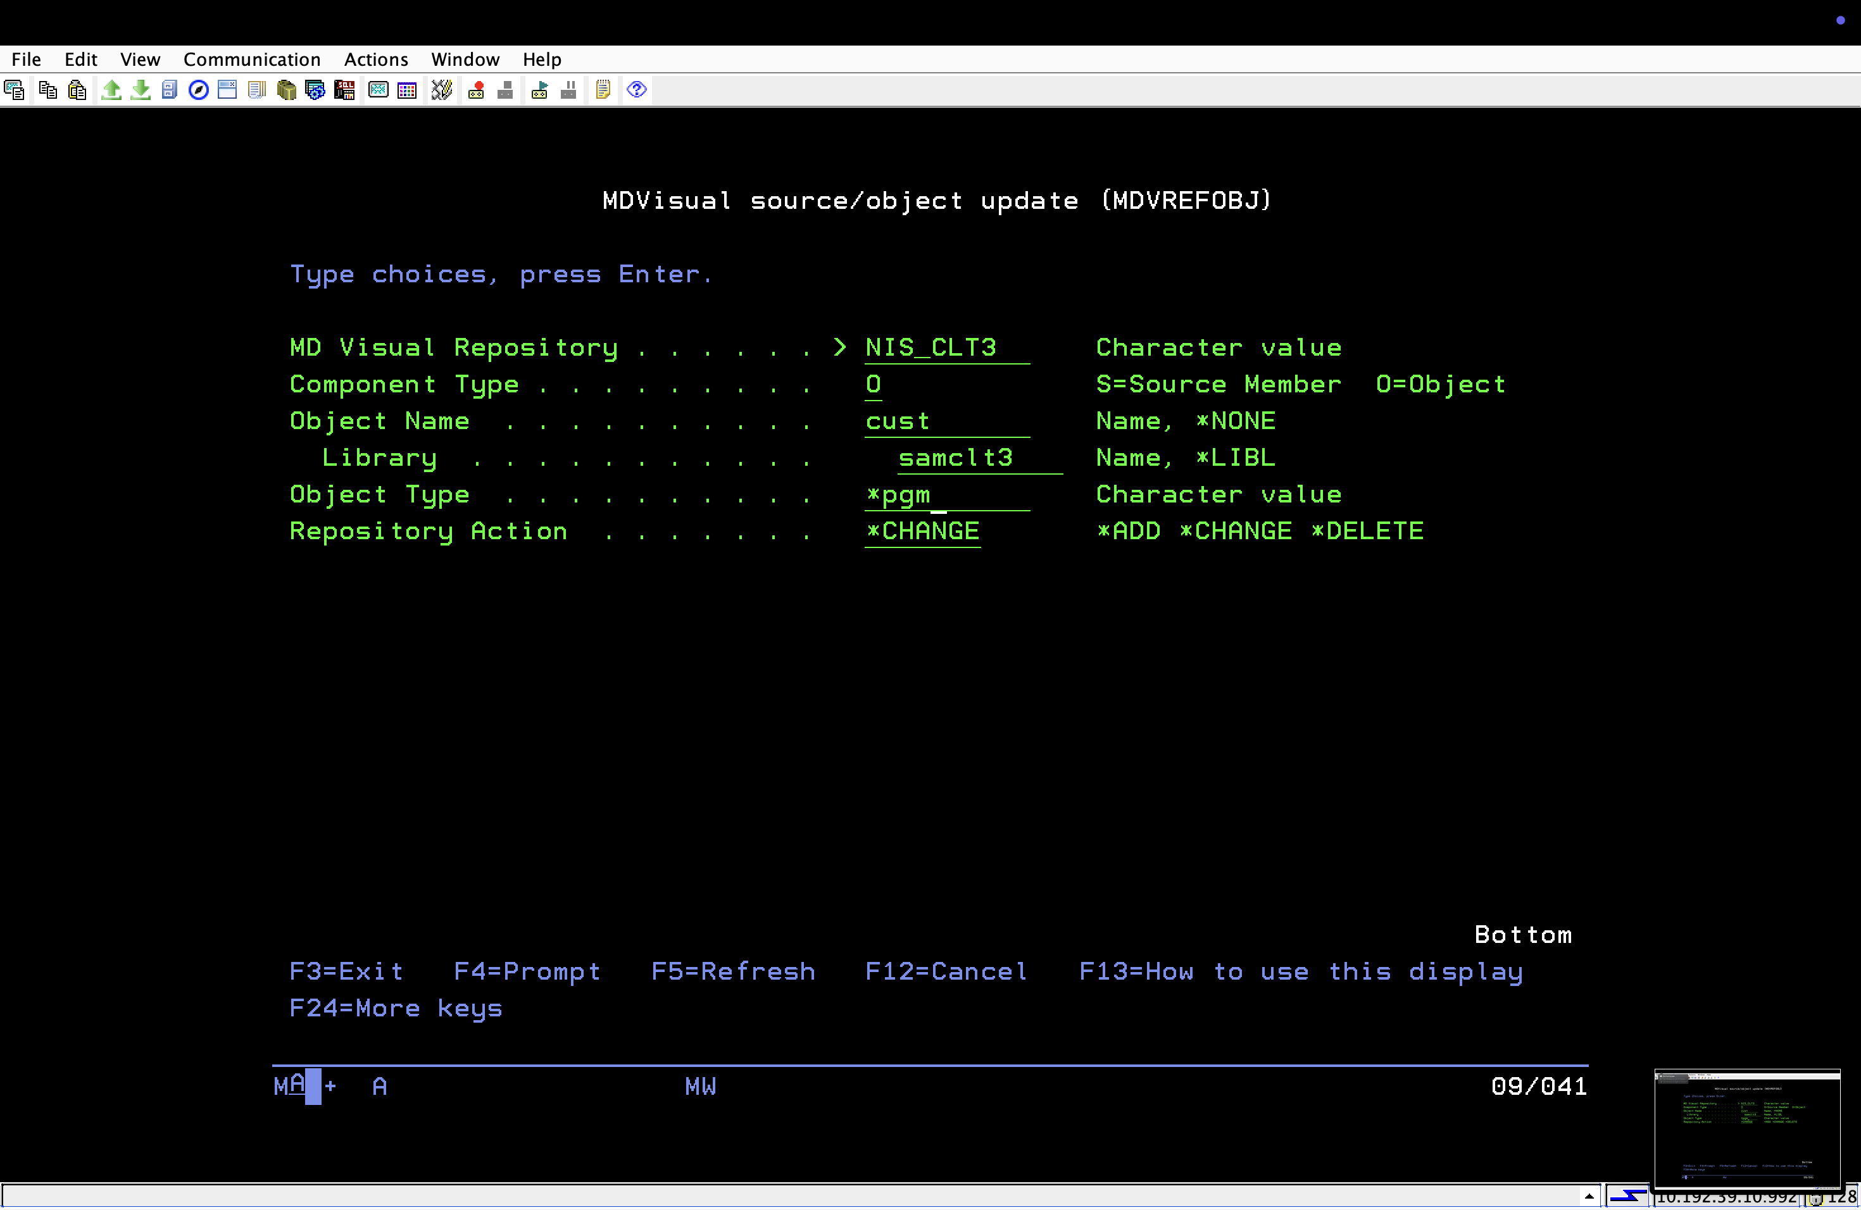Click the F5=Refresh function key

tap(734, 973)
